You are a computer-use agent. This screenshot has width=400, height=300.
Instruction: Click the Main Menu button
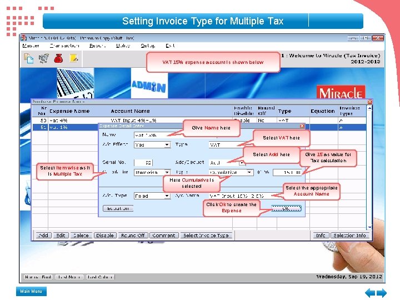coord(31,291)
